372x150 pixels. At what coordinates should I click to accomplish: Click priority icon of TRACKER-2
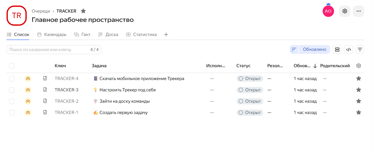[x=28, y=101]
